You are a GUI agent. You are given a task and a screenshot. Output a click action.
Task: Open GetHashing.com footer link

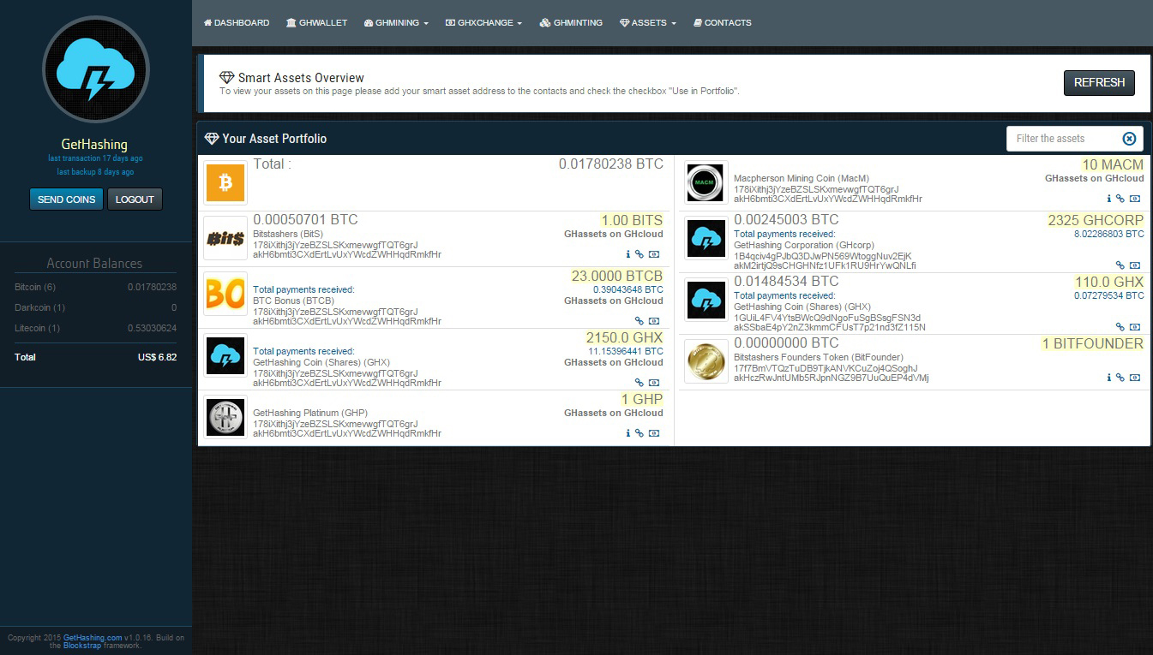(x=92, y=638)
